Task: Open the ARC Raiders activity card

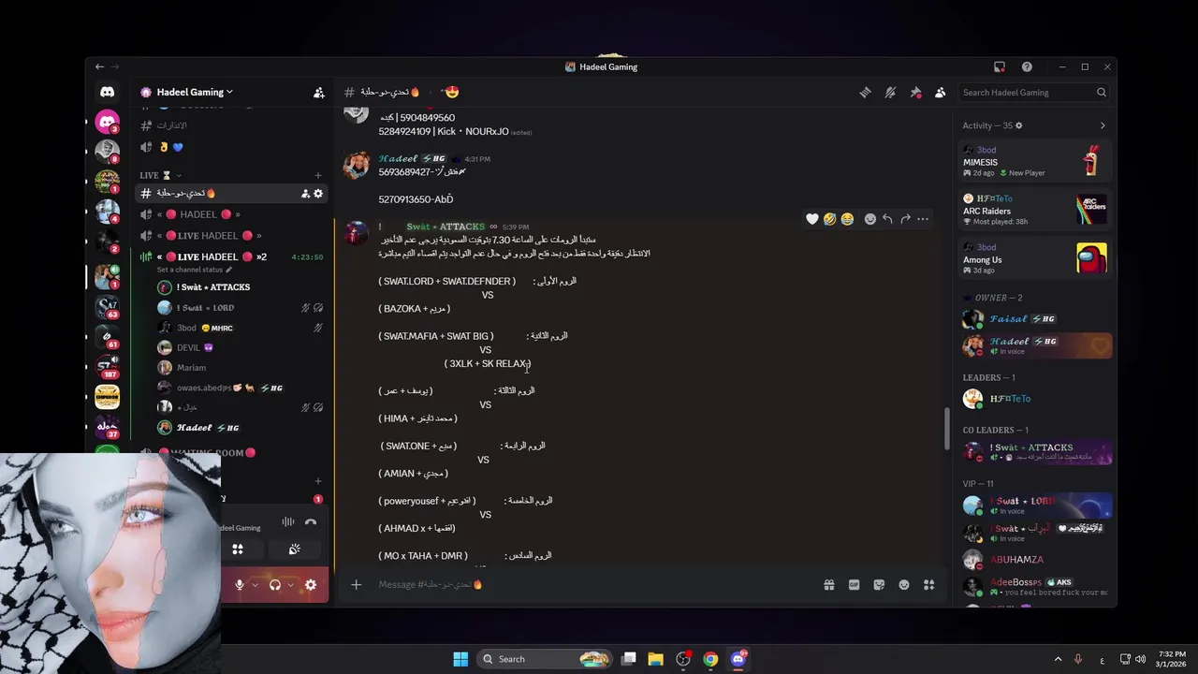Action: tap(1037, 210)
